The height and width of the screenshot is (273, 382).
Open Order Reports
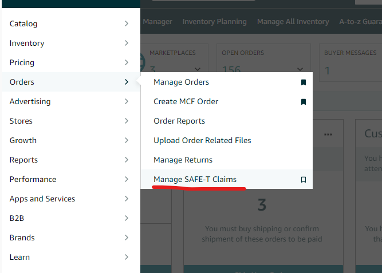[x=179, y=121]
